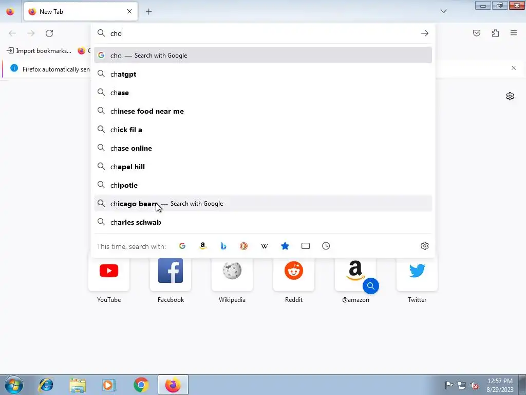Screen dimensions: 526x395
Task: Choose the 'charles schwab' suggestion
Action: click(x=262, y=222)
